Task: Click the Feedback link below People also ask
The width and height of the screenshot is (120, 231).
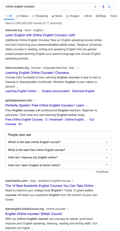Action: coord(102,172)
